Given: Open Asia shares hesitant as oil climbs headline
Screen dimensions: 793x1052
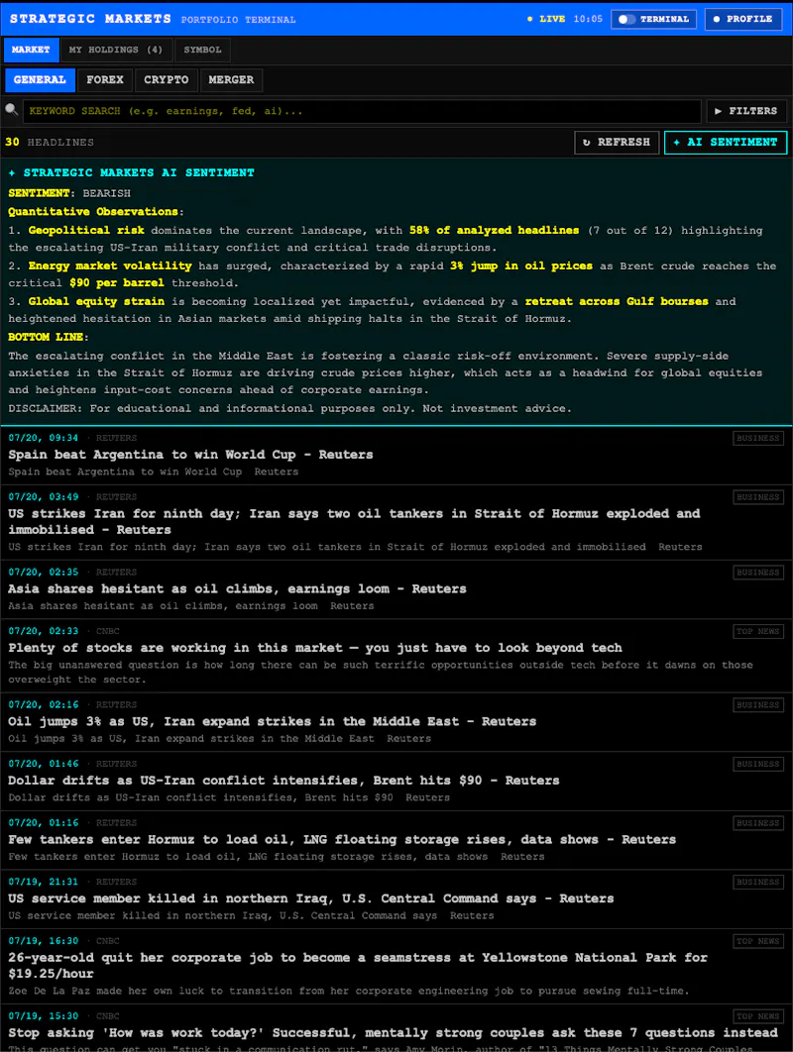Looking at the screenshot, I should pyautogui.click(x=237, y=589).
